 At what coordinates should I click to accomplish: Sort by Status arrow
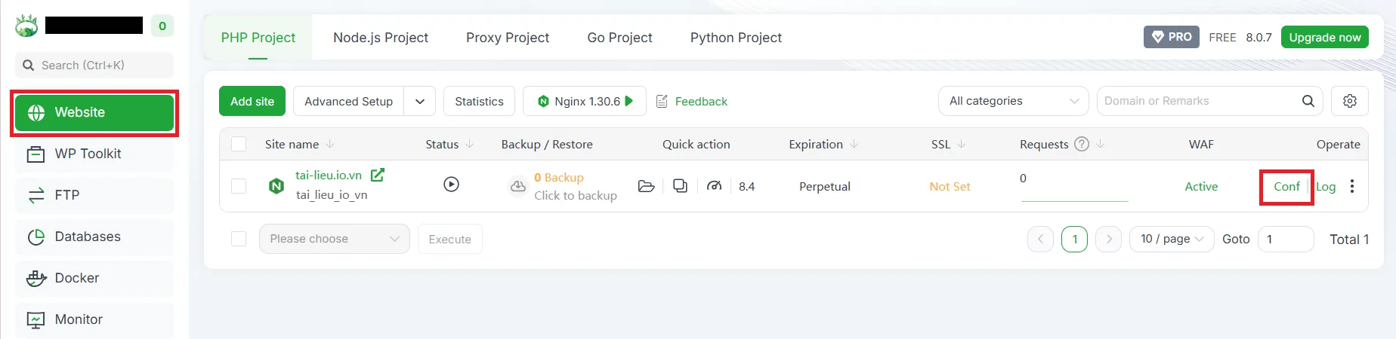point(469,144)
